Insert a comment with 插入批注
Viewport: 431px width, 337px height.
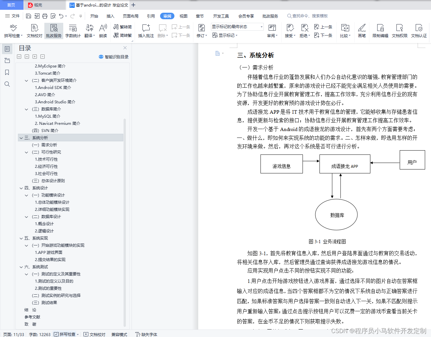[x=146, y=31]
